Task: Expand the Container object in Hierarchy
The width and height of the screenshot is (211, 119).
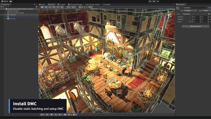Action: 6,15
